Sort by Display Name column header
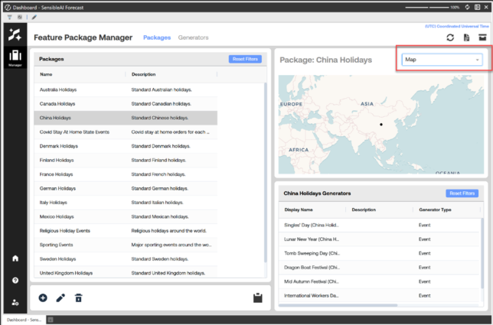Viewport: 493px width, 325px height. [299, 210]
